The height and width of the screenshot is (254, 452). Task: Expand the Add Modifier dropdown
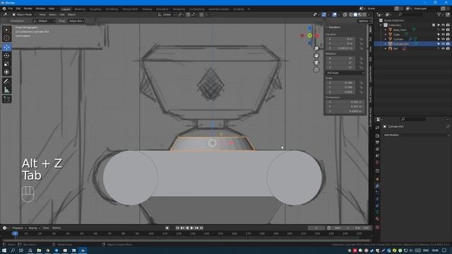tap(416, 135)
